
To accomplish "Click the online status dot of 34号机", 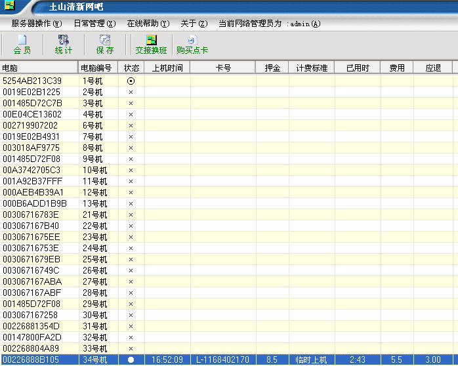I will point(131,360).
